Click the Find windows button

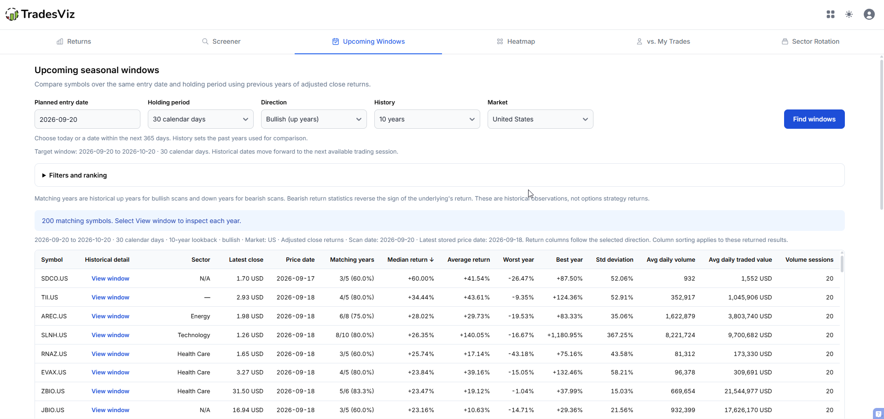[814, 119]
